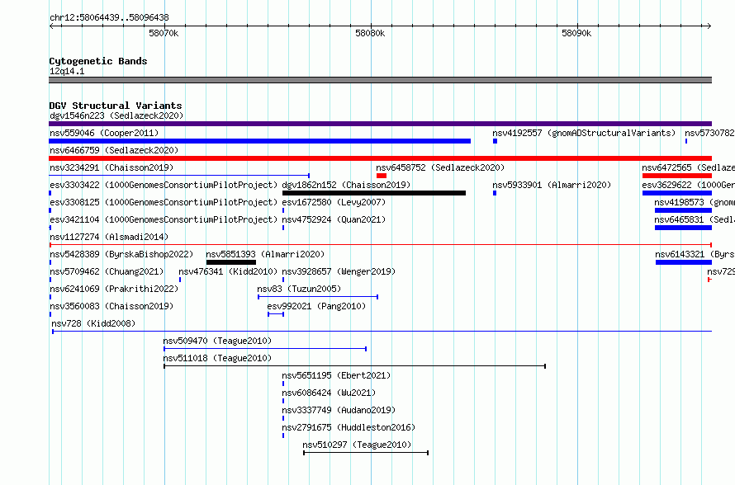
Task: Open the dgv1546n223 (Sedlazeck2020) label
Action: point(116,115)
